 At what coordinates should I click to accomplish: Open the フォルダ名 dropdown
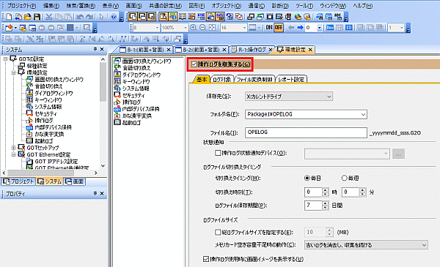point(363,114)
